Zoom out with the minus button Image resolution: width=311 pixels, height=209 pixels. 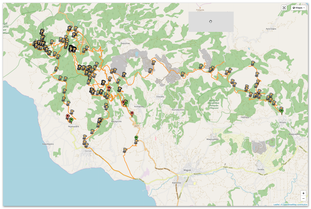303,199
